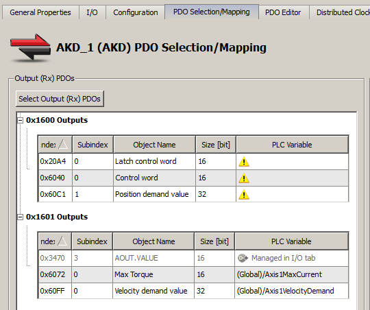Click the Managed in I/O tab icon
This screenshot has width=370, height=310.
pos(243,258)
